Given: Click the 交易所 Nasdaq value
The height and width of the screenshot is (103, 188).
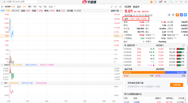Looking at the screenshot, I should click(162, 42).
